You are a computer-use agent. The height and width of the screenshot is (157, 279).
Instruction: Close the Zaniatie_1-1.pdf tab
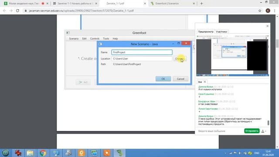pyautogui.click(x=145, y=3)
